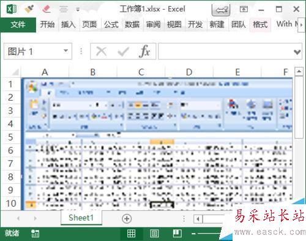Open the 新建 tab
Image resolution: width=306 pixels, height=241 pixels.
(217, 25)
